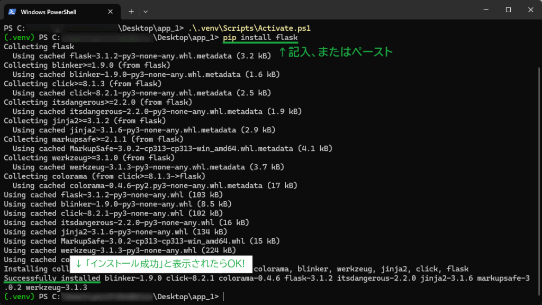The image size is (542, 305).
Task: Click the 'pip install flask' command text
Action: (x=260, y=38)
